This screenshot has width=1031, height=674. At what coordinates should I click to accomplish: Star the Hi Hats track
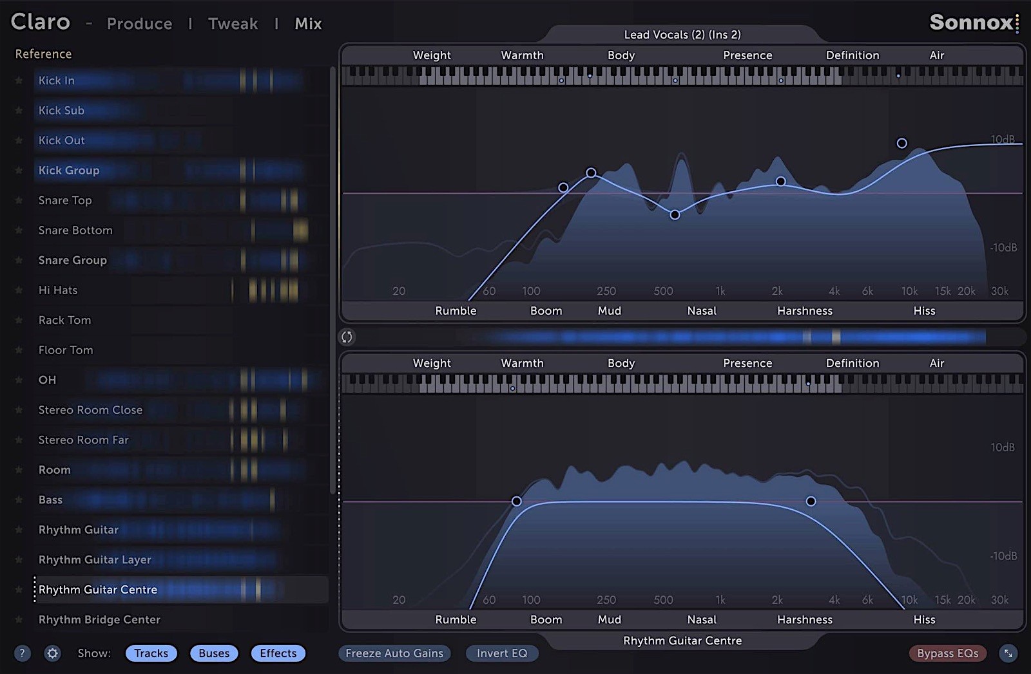[19, 290]
